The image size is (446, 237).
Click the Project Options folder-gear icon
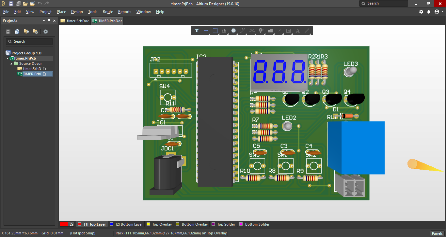pyautogui.click(x=35, y=32)
